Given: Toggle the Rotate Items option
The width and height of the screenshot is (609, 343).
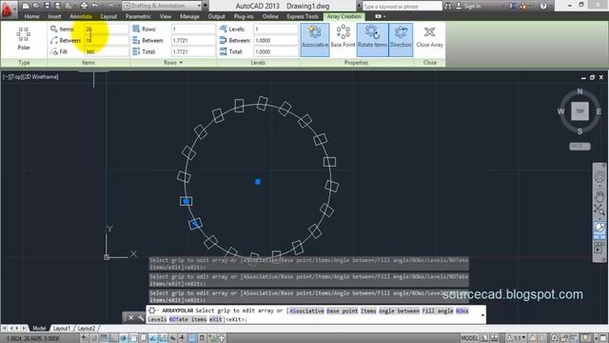Looking at the screenshot, I should coord(372,40).
